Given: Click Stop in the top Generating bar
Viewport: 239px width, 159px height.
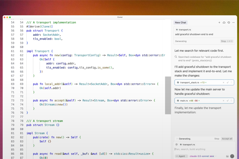Looking at the screenshot, I should tap(224, 41).
